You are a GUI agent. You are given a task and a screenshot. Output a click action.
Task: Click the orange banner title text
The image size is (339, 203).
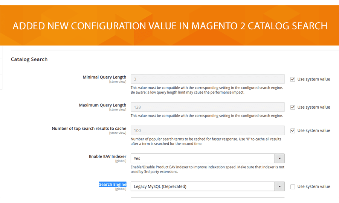pyautogui.click(x=169, y=26)
